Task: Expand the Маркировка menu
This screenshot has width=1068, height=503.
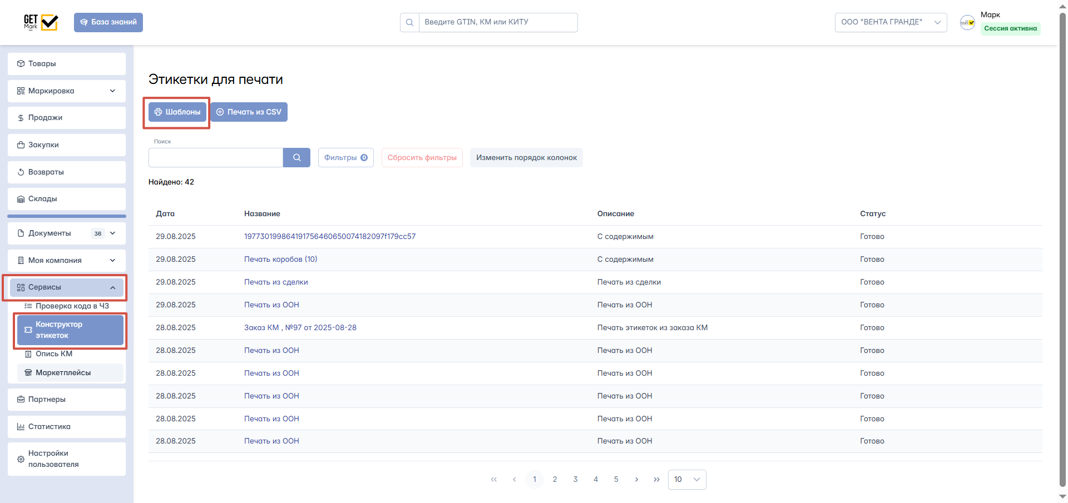Action: click(x=67, y=91)
